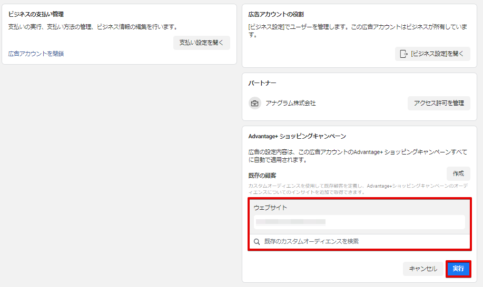Click the Advantage+ ショッピングキャンペーン heading
This screenshot has height=287, width=483.
pos(297,136)
